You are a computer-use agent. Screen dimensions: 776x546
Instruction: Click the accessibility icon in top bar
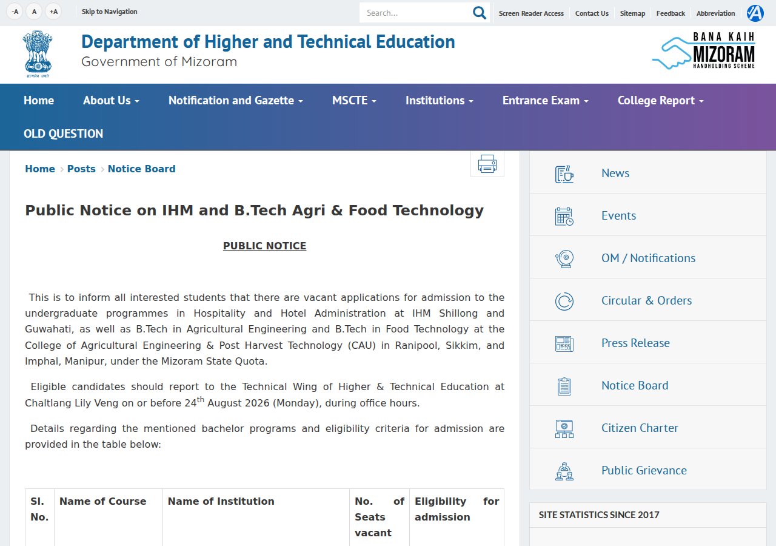755,13
